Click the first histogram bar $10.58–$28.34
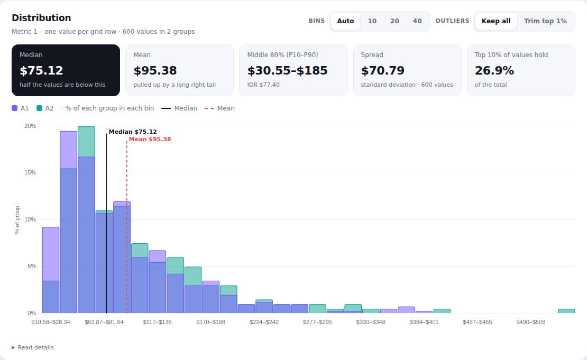Viewport: 587px width, 360px height. tap(51, 270)
